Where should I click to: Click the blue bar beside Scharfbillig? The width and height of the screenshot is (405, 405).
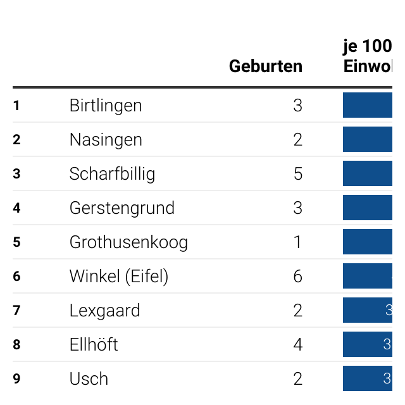[x=368, y=174]
